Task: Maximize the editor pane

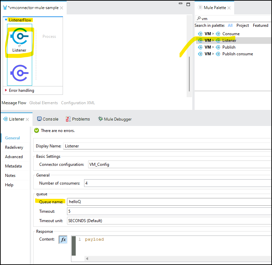Action: click(188, 4)
